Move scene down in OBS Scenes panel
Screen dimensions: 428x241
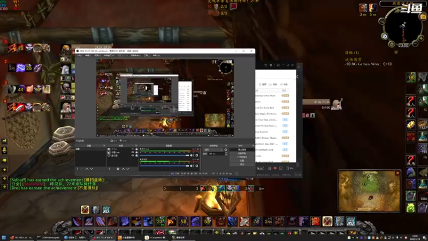point(91,169)
